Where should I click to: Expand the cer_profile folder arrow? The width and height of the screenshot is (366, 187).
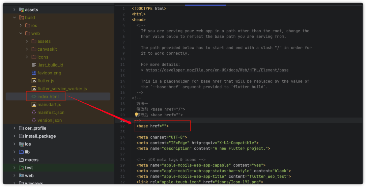pos(14,128)
